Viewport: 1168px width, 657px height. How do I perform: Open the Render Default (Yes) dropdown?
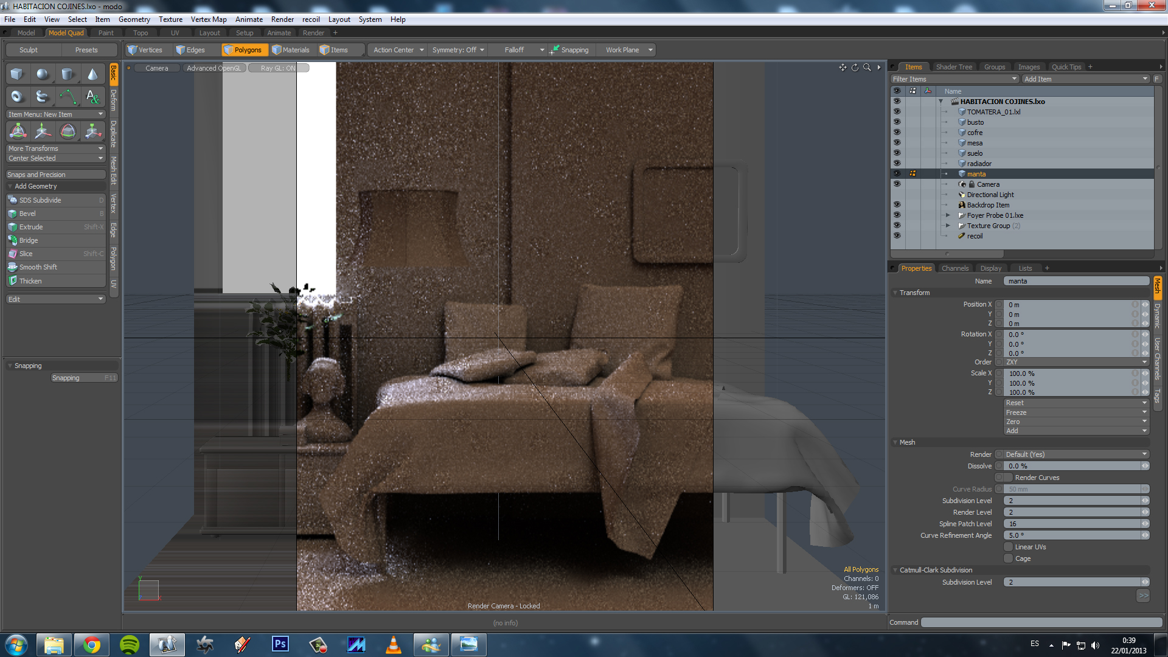(x=1075, y=454)
